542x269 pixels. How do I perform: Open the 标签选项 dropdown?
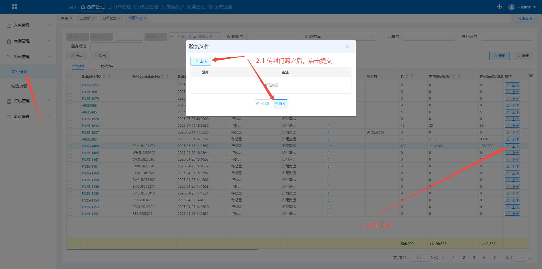point(527,18)
